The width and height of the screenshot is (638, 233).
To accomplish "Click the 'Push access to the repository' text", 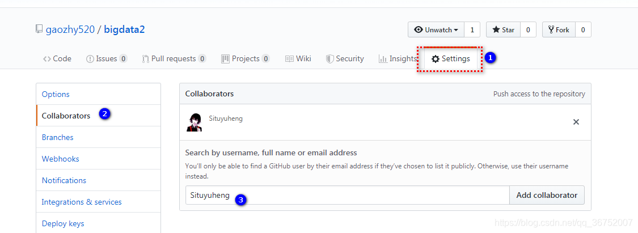I will tap(539, 94).
